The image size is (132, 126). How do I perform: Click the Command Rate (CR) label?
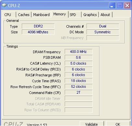point(45,93)
